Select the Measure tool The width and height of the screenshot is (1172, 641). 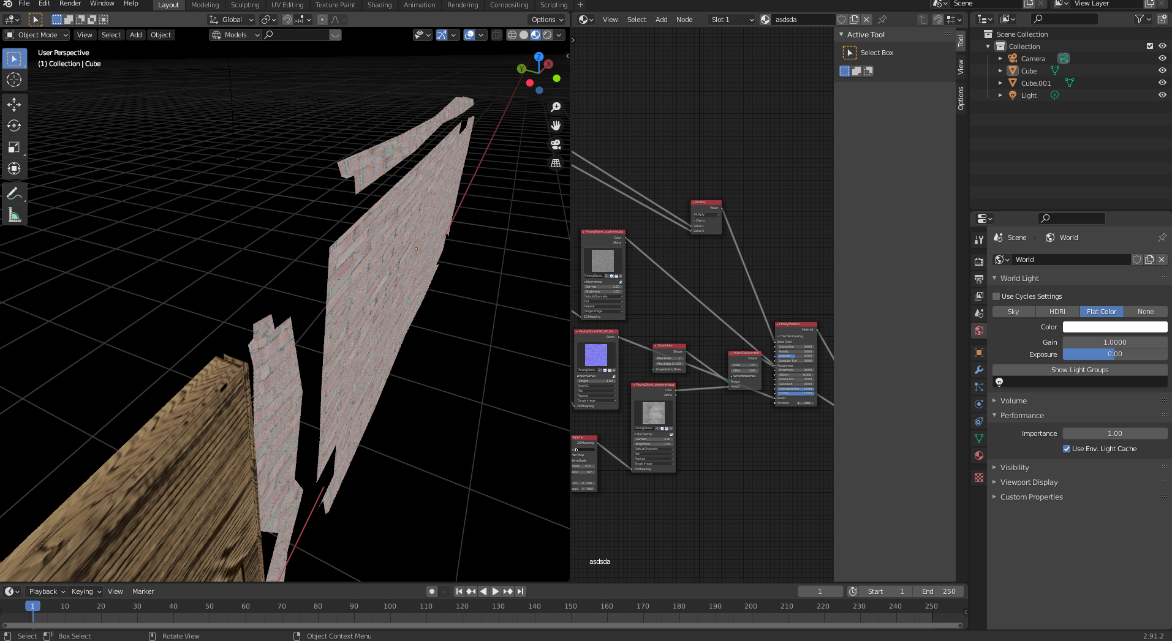tap(14, 215)
